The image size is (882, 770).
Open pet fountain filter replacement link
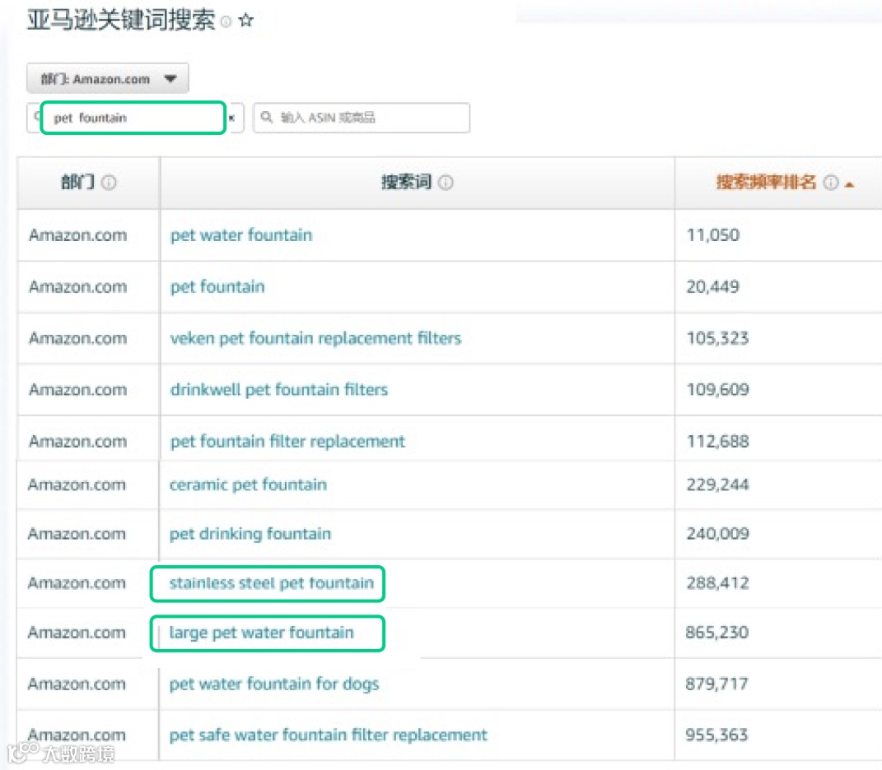[x=287, y=441]
